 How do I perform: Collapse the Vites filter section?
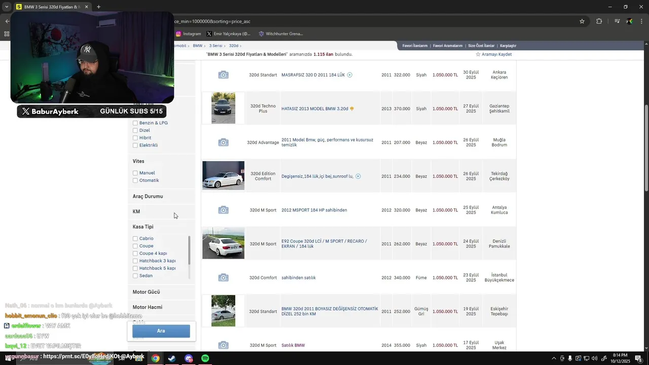pos(138,161)
